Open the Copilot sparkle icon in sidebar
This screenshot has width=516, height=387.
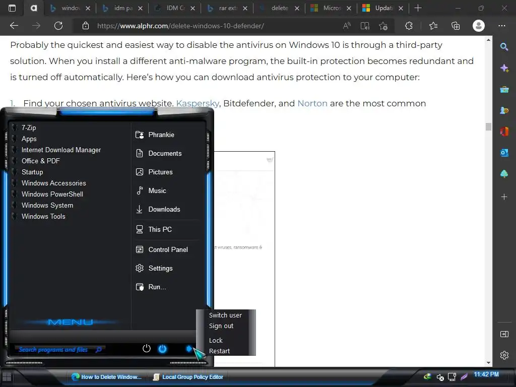click(x=504, y=68)
